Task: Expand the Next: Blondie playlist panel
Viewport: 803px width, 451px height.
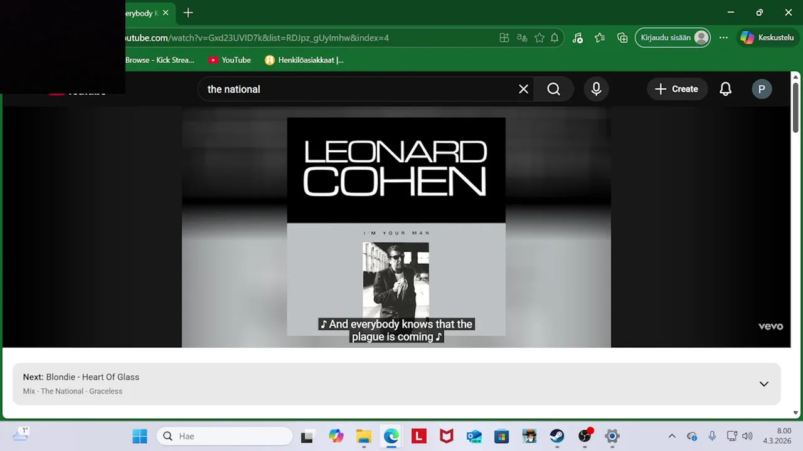Action: tap(763, 384)
